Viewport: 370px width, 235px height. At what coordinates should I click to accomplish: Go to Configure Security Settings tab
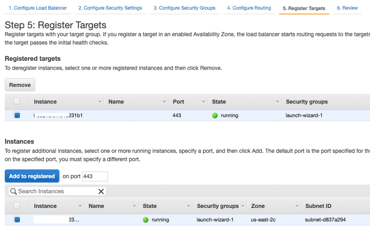[x=110, y=8]
